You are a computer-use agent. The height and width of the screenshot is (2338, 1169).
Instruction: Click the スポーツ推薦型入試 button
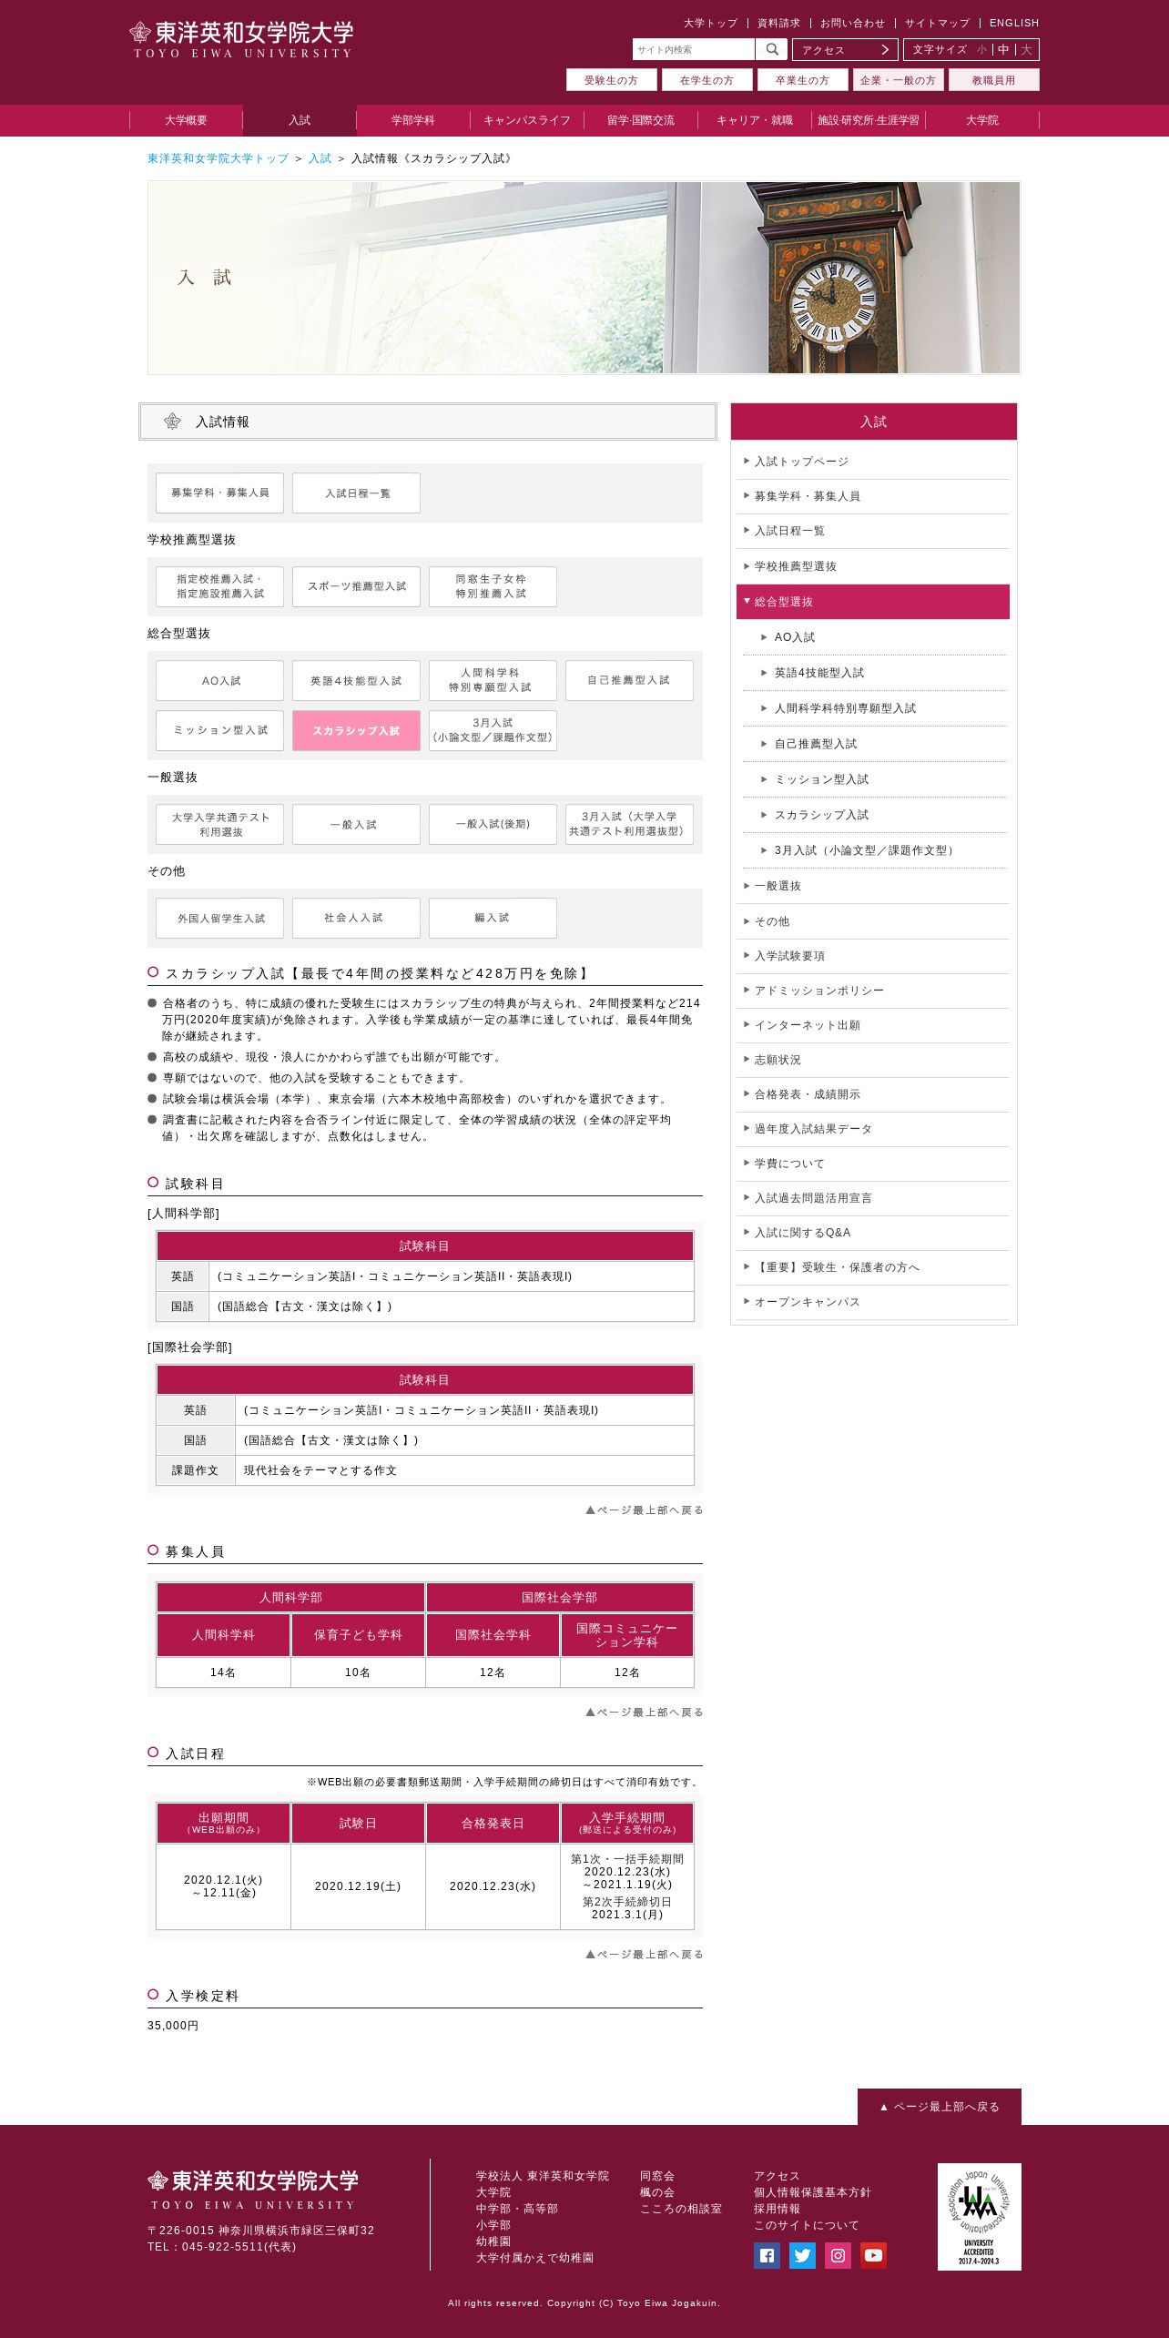click(356, 586)
